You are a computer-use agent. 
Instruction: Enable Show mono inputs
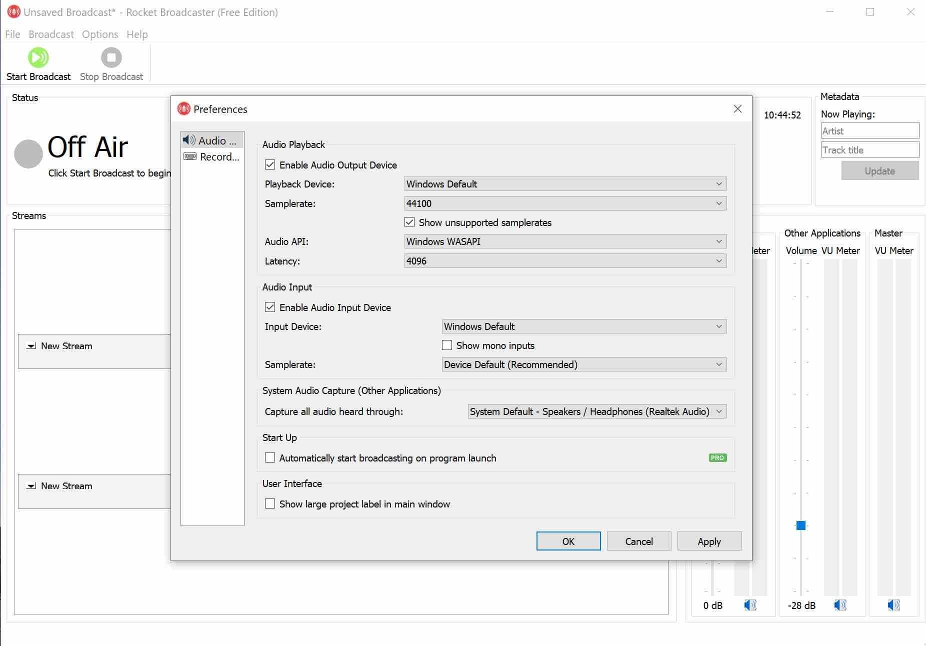446,345
